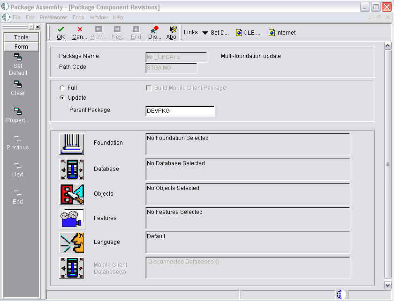
Task: Click the No Objects Selected box
Action: click(248, 194)
